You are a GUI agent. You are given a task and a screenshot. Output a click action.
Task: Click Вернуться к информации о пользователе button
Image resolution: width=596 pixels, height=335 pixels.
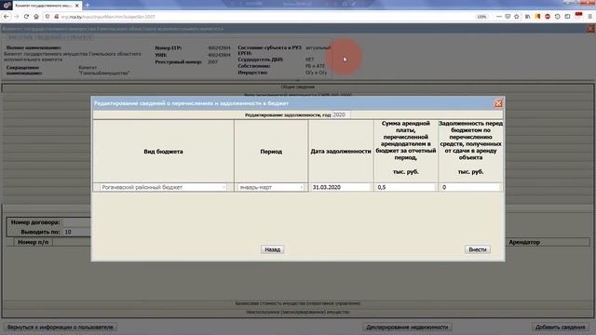coord(60,327)
